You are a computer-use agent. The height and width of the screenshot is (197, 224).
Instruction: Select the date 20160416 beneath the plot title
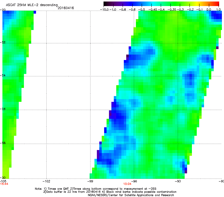tap(66, 8)
